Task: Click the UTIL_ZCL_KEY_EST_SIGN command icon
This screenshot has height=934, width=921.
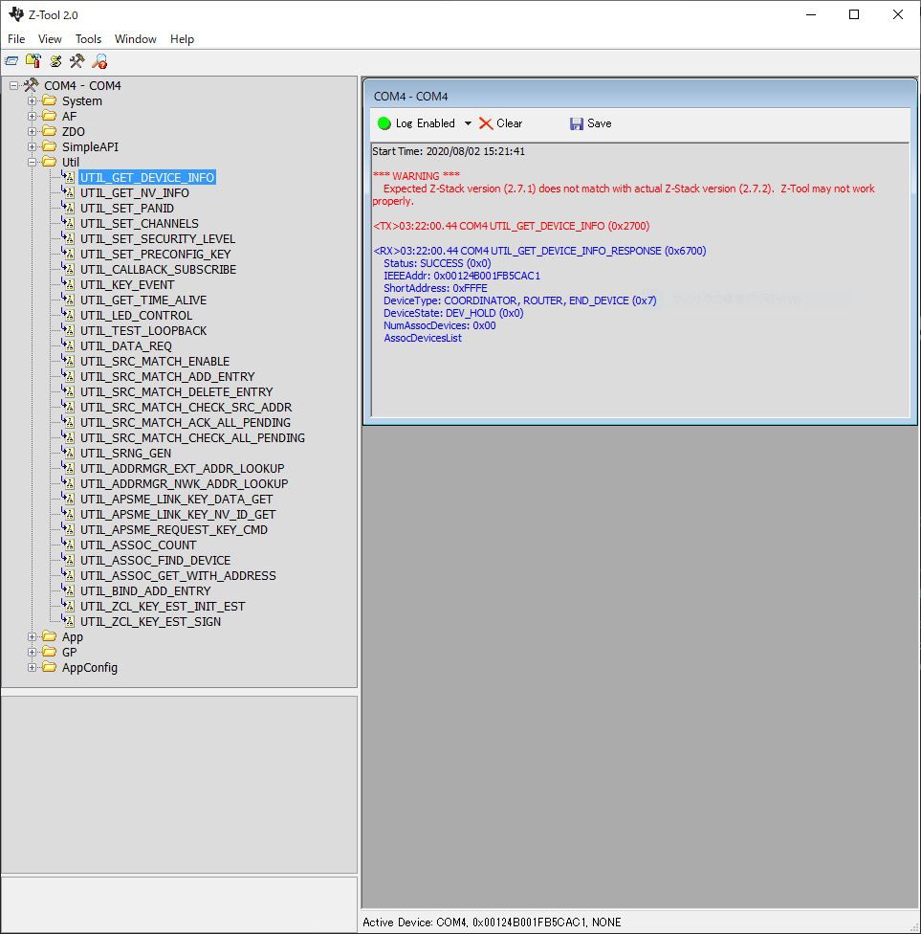Action: pos(69,621)
